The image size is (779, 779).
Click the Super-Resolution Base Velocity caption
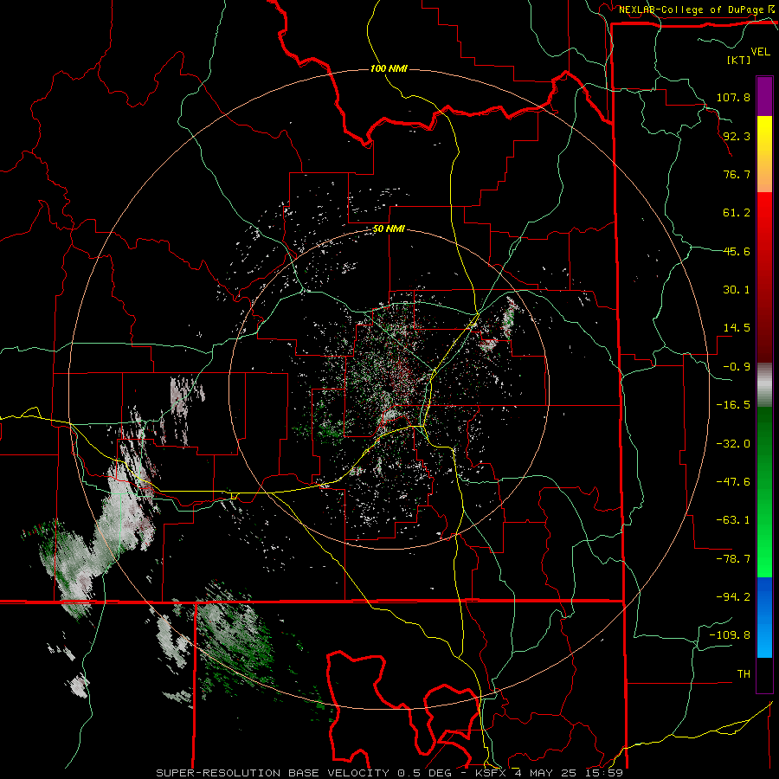389,773
